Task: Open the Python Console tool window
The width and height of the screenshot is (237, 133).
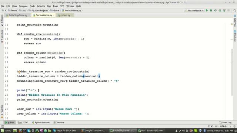Action: 41,122
